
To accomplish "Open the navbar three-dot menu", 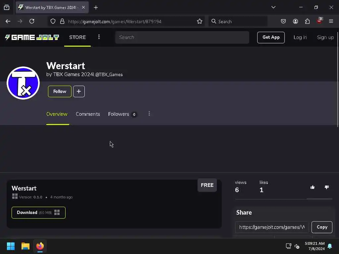I will pyautogui.click(x=99, y=37).
